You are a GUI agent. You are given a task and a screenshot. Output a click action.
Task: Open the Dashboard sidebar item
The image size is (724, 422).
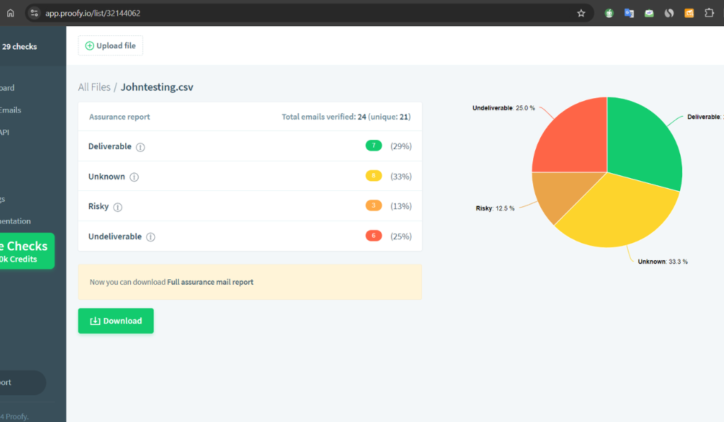point(7,88)
